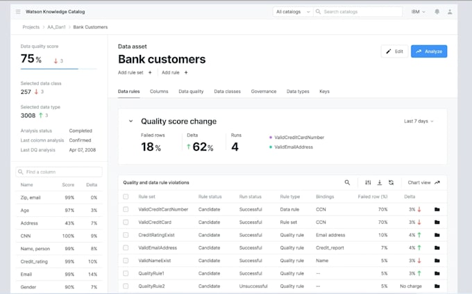Open folder icon for CreditRatingExist row
This screenshot has width=472, height=294.
[x=437, y=235]
